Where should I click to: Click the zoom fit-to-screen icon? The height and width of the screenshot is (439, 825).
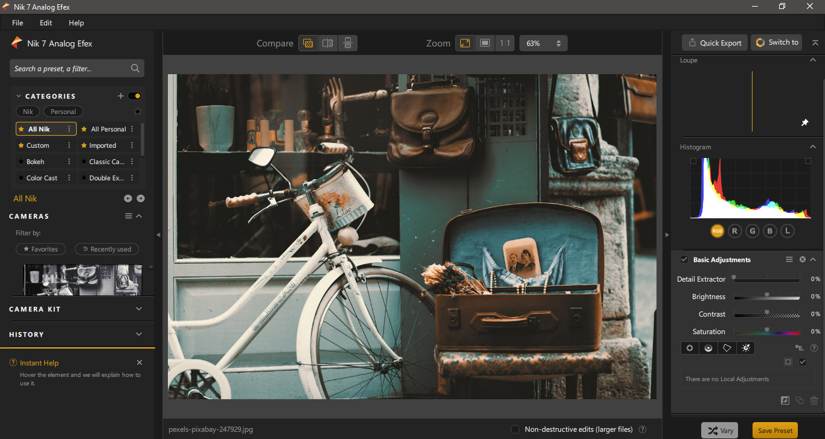pos(465,43)
